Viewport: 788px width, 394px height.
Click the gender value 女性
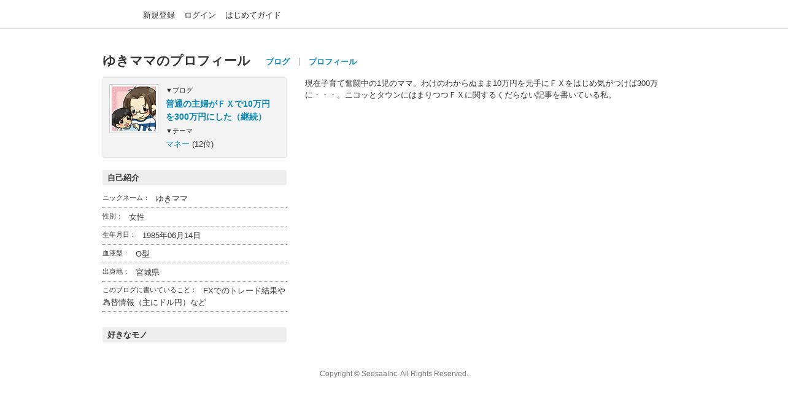(x=137, y=217)
